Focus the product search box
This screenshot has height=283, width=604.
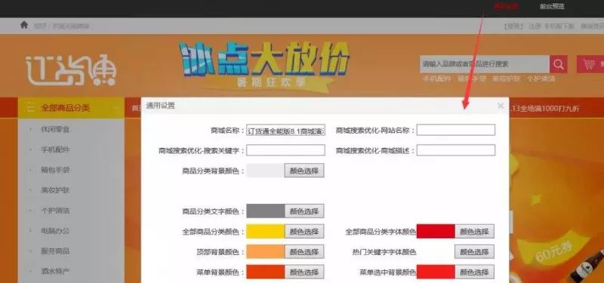coord(485,64)
